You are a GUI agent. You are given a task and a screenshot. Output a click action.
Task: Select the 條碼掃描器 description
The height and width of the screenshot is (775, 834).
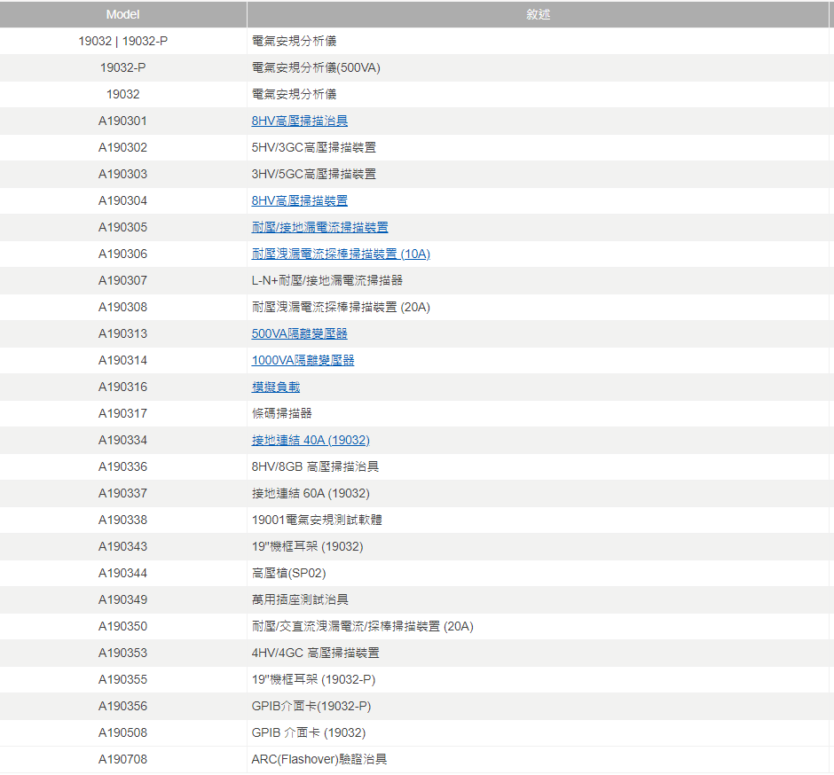coord(281,413)
